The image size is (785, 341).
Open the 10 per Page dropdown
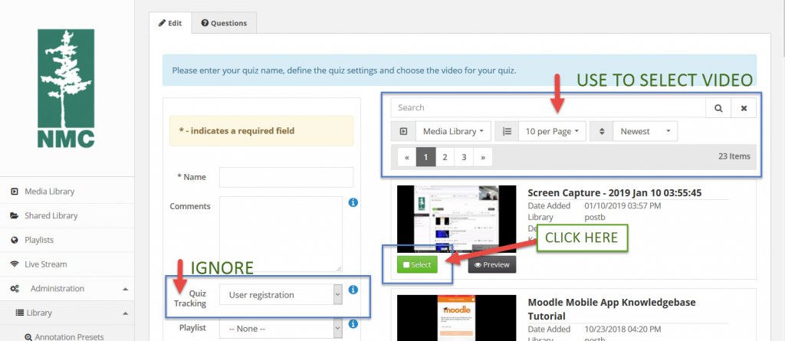(x=552, y=132)
